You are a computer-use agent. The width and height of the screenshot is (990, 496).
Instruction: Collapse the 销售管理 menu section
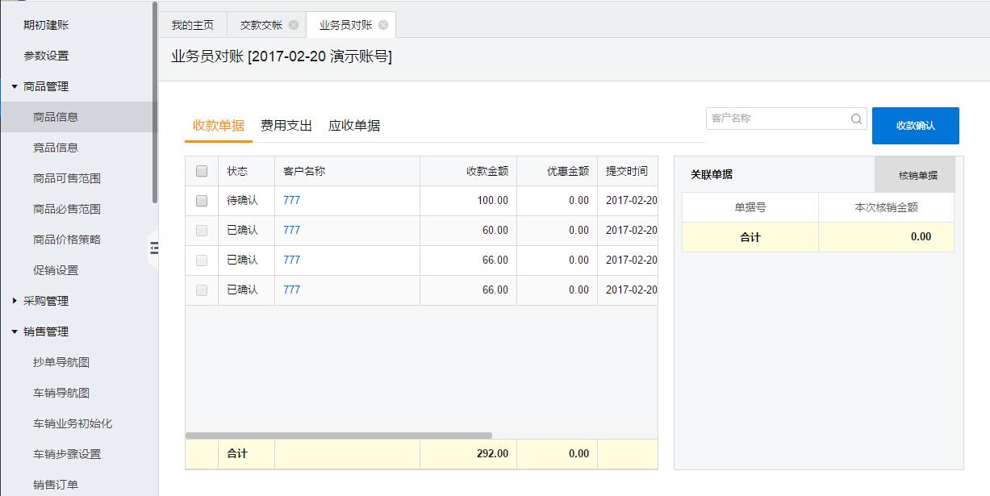tap(15, 331)
